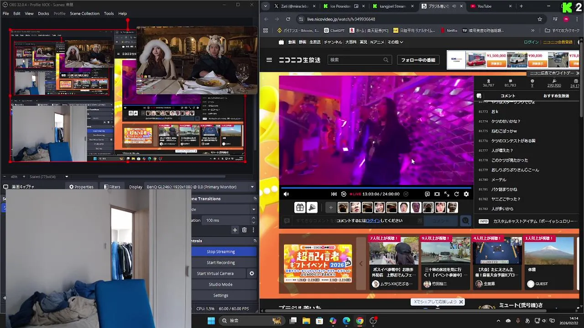Open virtual camera settings gear
This screenshot has height=328, width=584.
pyautogui.click(x=251, y=273)
